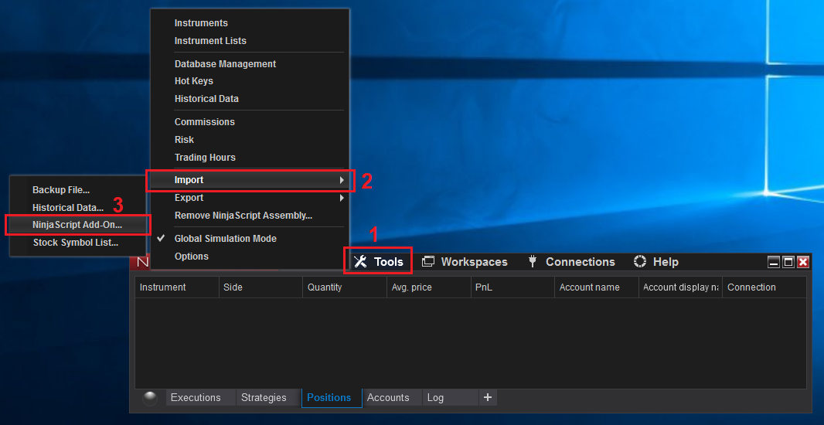Click the Instrument column header

click(177, 287)
